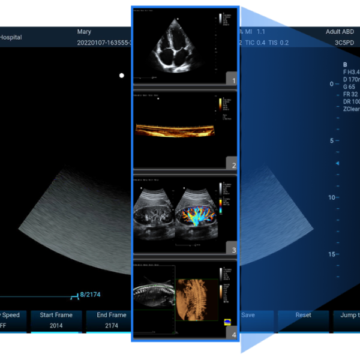Screen dimensions: 360x360
Task: Click the 8/2174 frame counter
Action: [91, 295]
